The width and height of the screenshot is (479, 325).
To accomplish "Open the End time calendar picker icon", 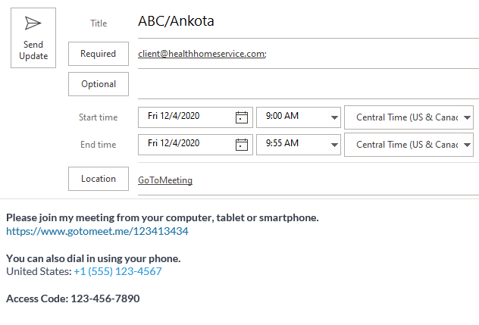I will tap(241, 145).
